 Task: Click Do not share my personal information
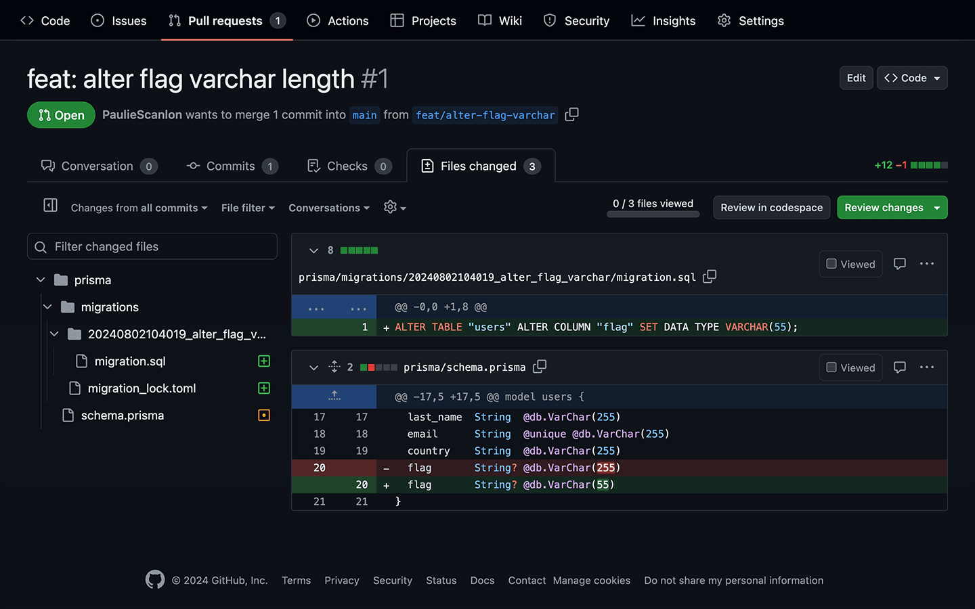coord(733,581)
